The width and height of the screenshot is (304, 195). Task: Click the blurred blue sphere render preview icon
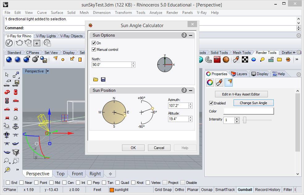coord(17,59)
